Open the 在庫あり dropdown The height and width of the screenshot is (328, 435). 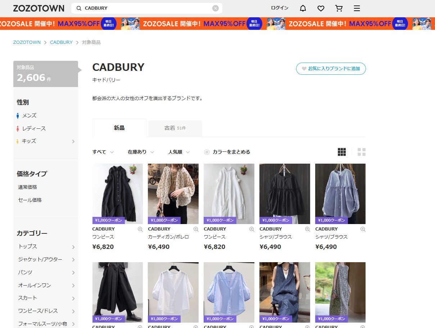pos(141,152)
